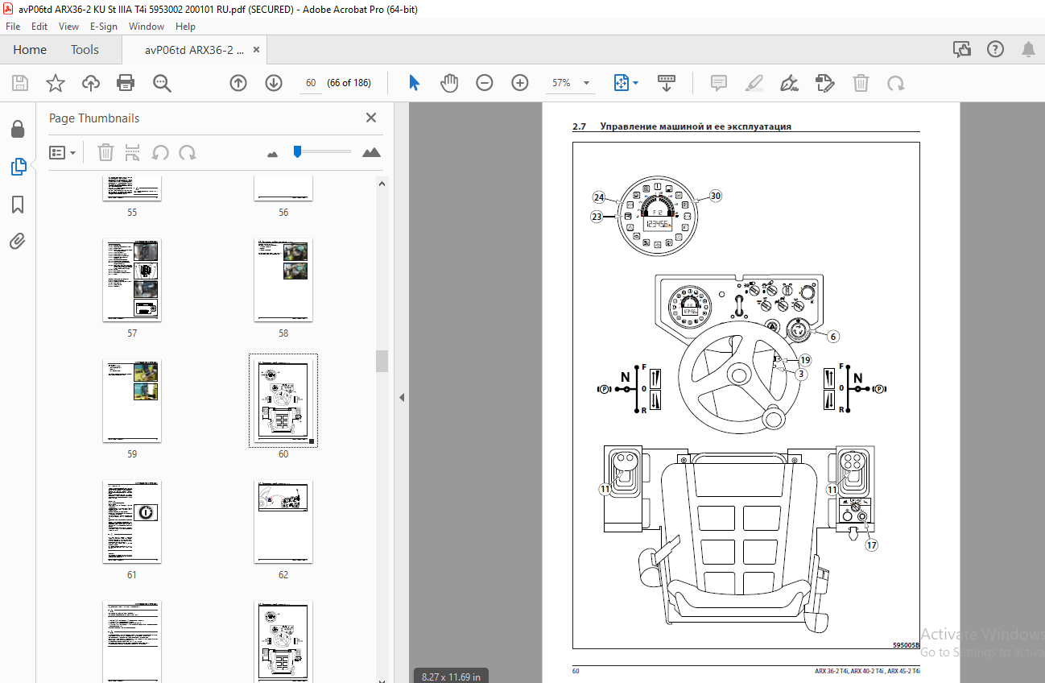
Task: Select the arrow selection tool
Action: [415, 83]
